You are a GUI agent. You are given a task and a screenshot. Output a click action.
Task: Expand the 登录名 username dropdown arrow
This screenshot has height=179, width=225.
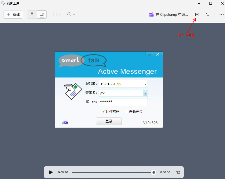click(x=145, y=93)
